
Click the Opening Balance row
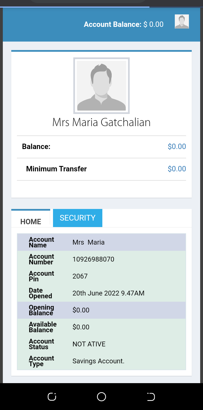(x=101, y=310)
